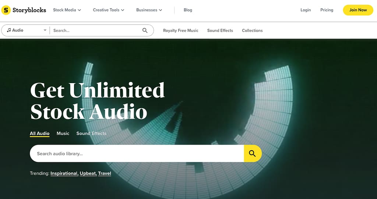Click the Login link
377x199 pixels.
coord(306,10)
